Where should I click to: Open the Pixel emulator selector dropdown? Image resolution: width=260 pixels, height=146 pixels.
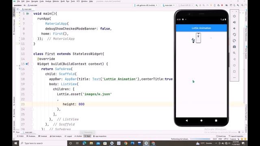[x=185, y=5]
